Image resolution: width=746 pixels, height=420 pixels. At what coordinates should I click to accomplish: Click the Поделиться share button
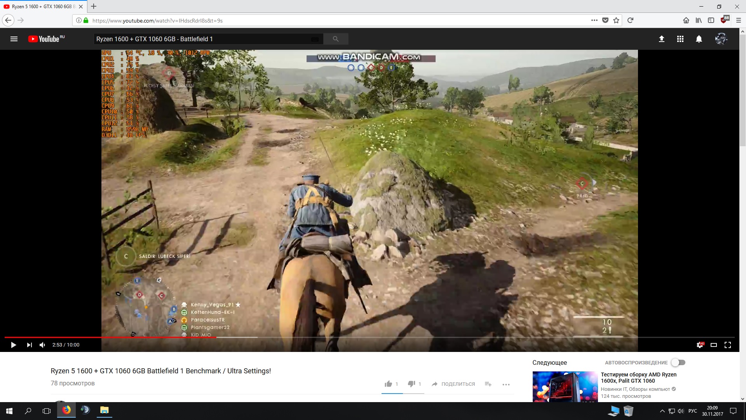(x=453, y=384)
